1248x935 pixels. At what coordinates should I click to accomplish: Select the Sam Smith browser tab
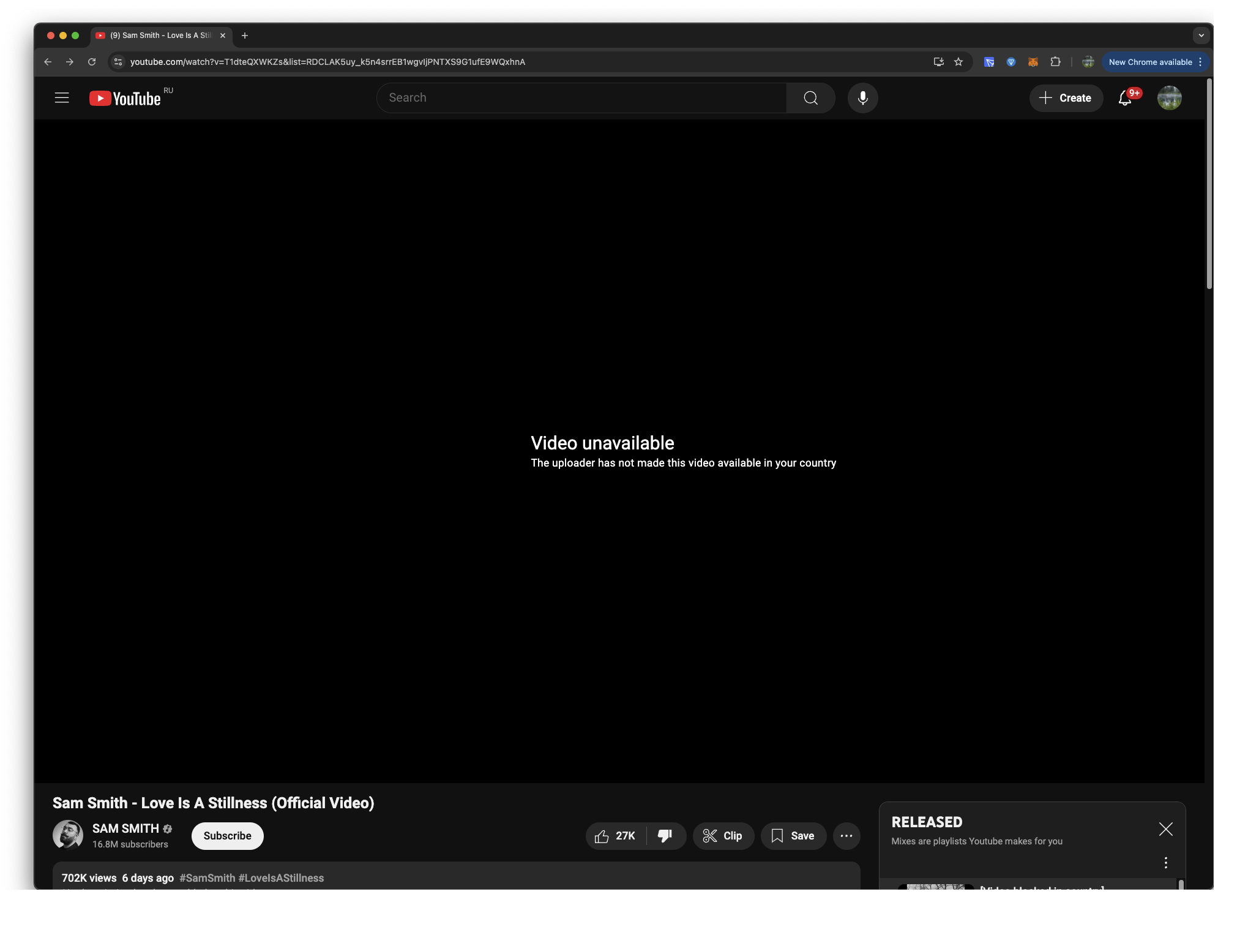tap(160, 36)
